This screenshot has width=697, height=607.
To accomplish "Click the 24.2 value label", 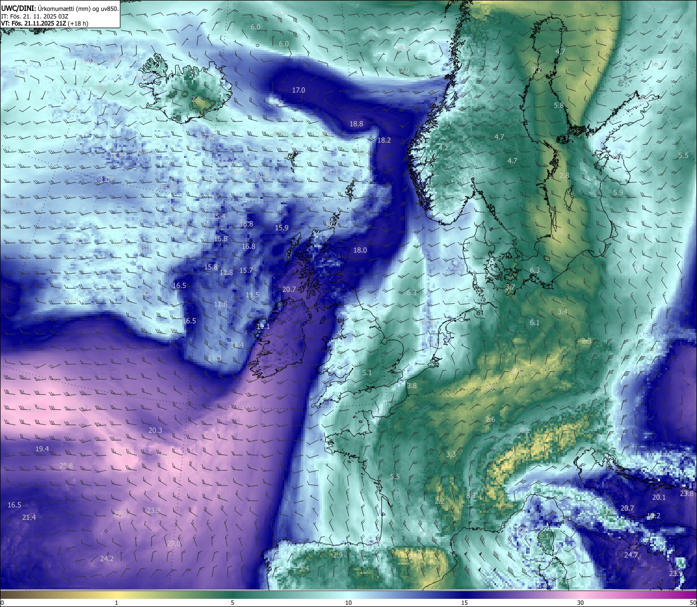I will [x=107, y=559].
